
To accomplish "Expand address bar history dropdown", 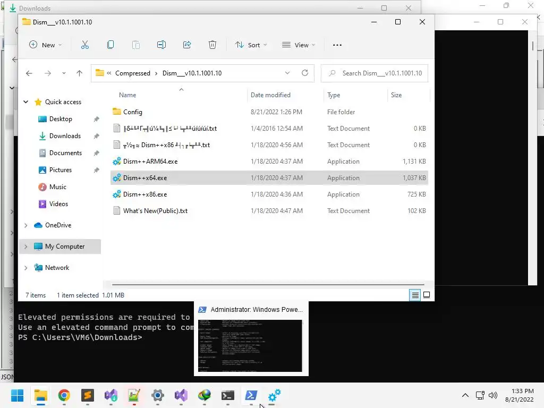I will (287, 73).
